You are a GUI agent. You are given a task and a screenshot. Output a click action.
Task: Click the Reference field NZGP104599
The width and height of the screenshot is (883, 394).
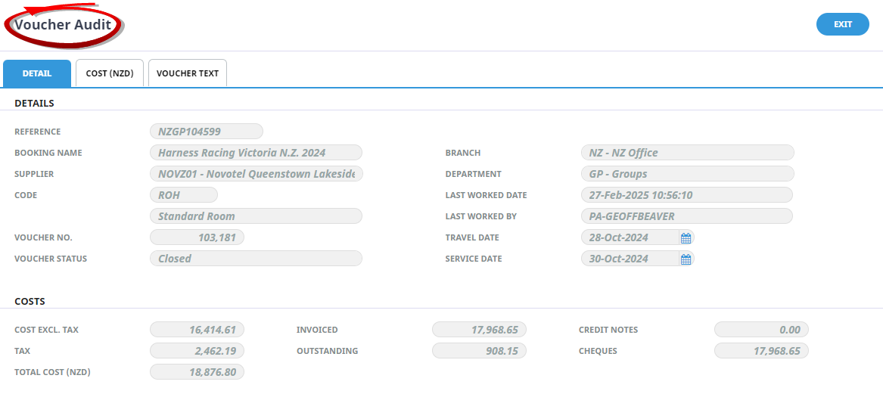(x=207, y=132)
